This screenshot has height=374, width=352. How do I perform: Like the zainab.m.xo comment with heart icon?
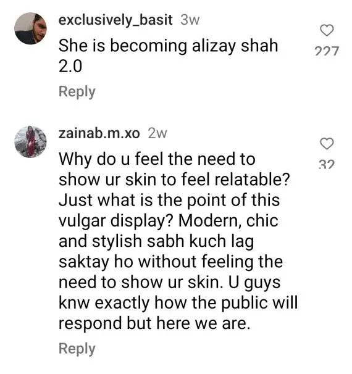pyautogui.click(x=327, y=144)
